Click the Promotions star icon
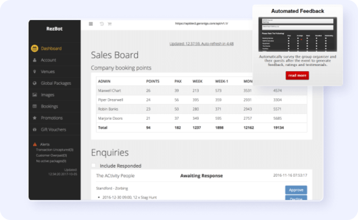Image resolution: width=358 pixels, height=220 pixels. tap(35, 118)
